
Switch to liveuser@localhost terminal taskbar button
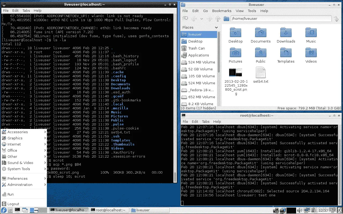pos(69,210)
